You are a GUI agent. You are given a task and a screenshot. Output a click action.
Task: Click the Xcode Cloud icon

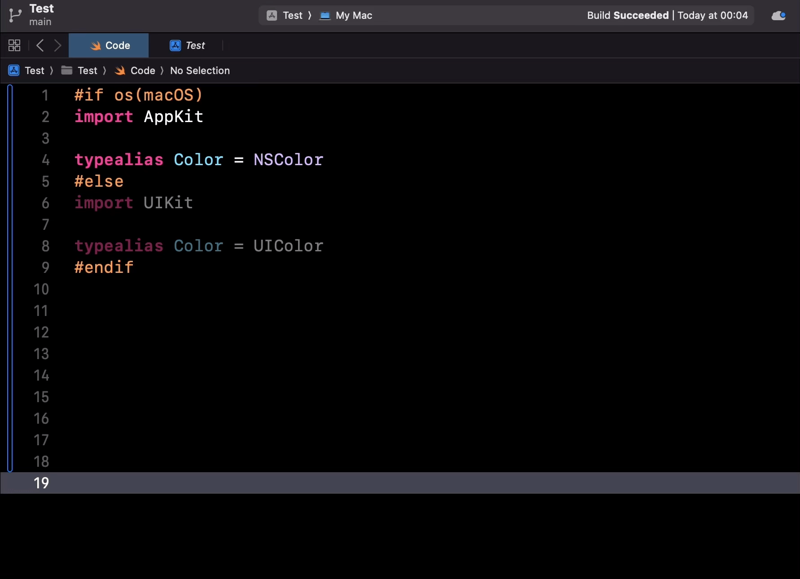778,16
